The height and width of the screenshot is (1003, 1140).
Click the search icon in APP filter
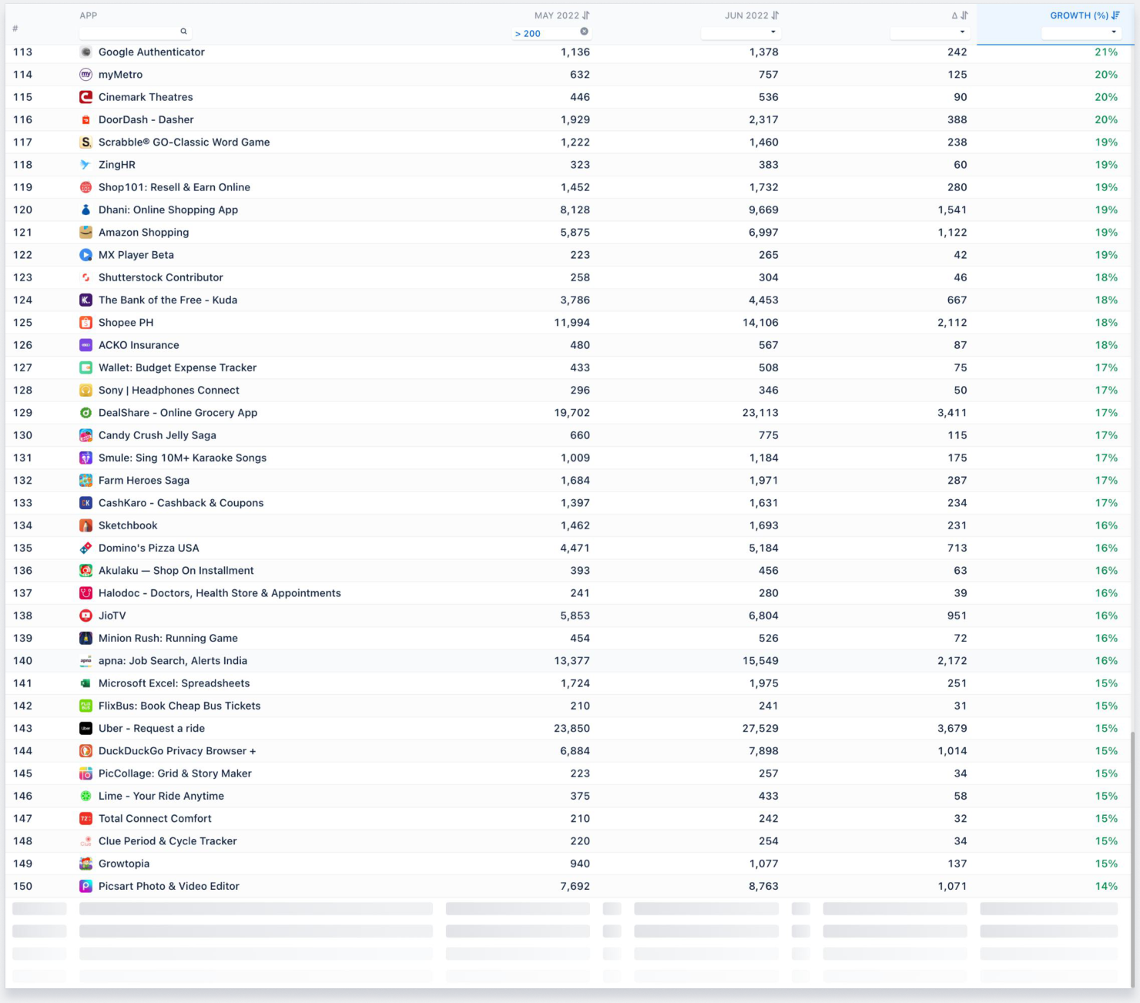(183, 32)
